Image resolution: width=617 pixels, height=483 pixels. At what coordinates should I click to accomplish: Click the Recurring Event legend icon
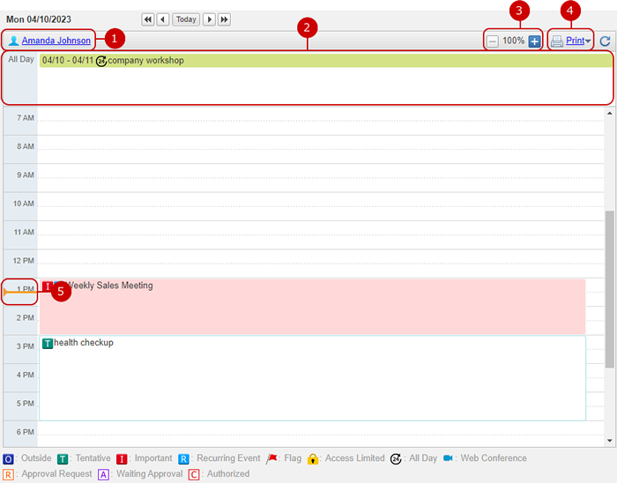point(183,459)
